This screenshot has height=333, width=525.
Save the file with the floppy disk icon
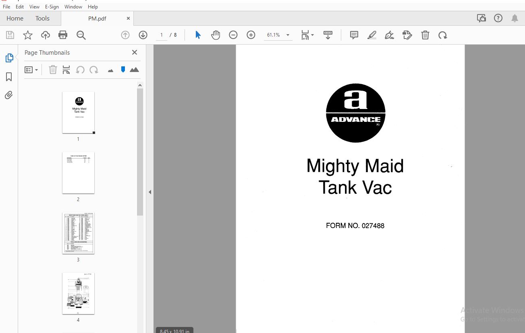click(10, 35)
